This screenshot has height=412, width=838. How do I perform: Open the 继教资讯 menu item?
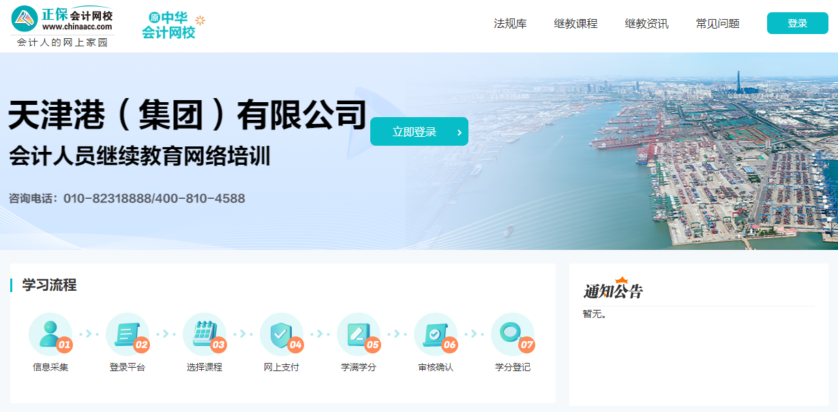[646, 23]
